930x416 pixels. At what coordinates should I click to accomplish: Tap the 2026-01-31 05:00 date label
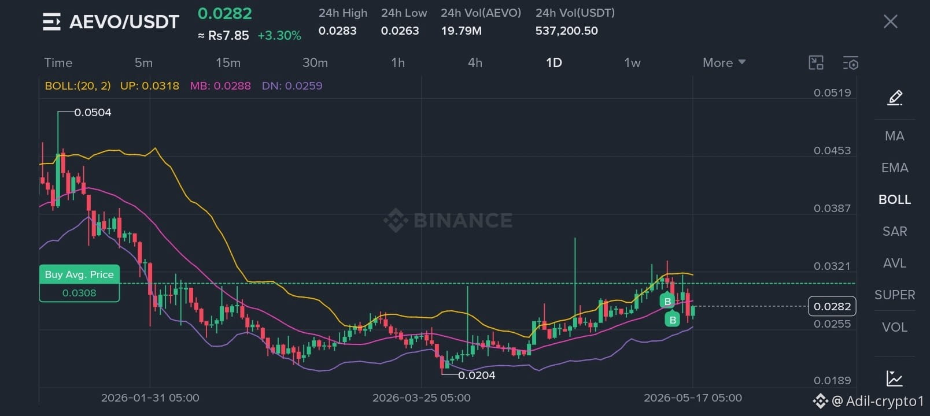pyautogui.click(x=150, y=398)
